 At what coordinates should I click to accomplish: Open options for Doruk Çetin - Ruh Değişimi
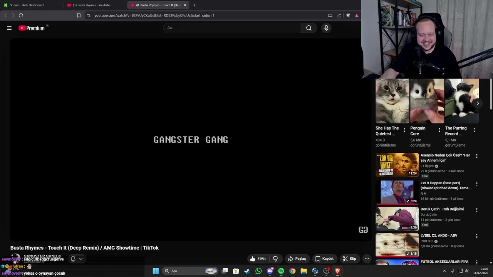[477, 210]
